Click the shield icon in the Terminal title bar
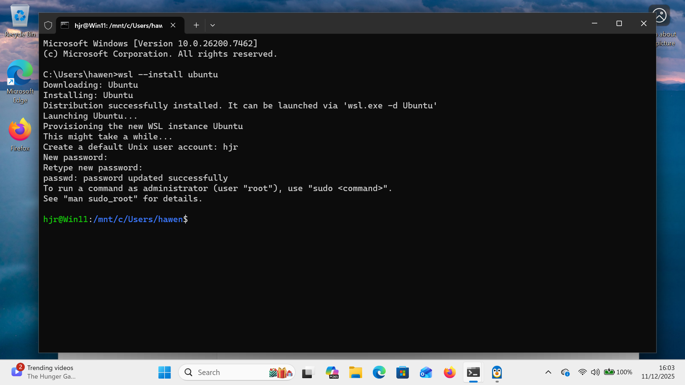This screenshot has height=385, width=685. (48, 25)
